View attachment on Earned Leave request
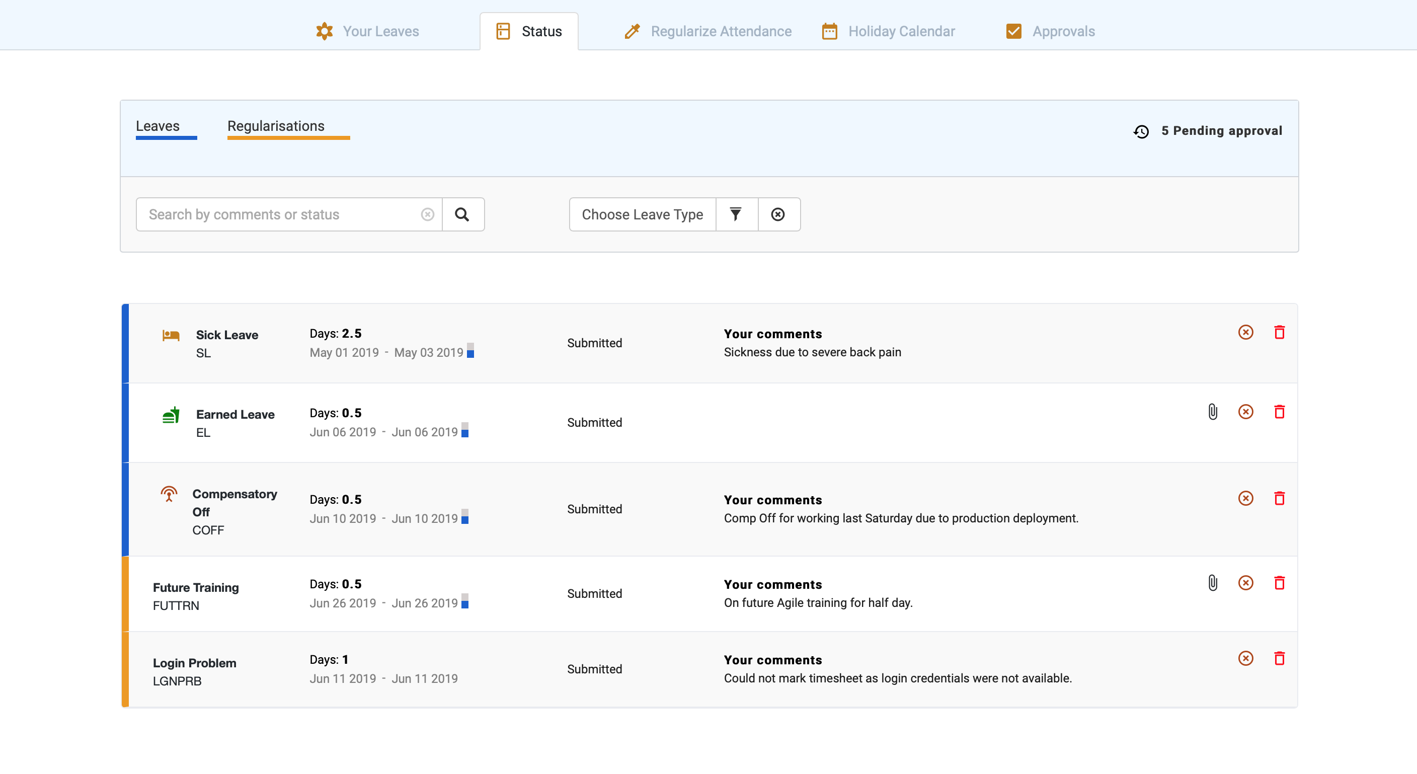The height and width of the screenshot is (774, 1417). pos(1213,412)
